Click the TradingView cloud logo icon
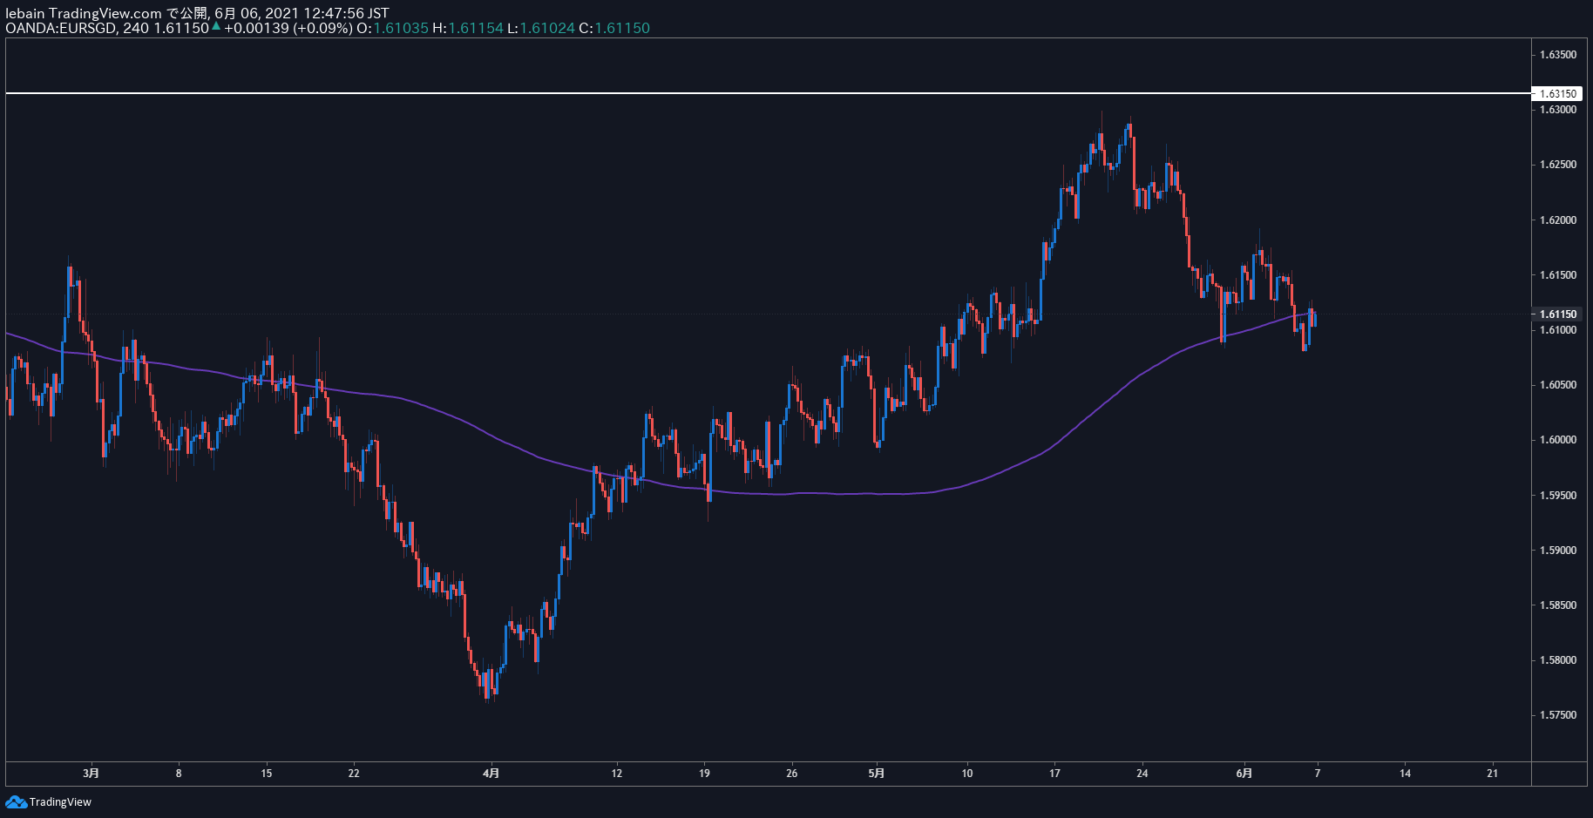Screen dimensions: 1593x818 (16, 801)
